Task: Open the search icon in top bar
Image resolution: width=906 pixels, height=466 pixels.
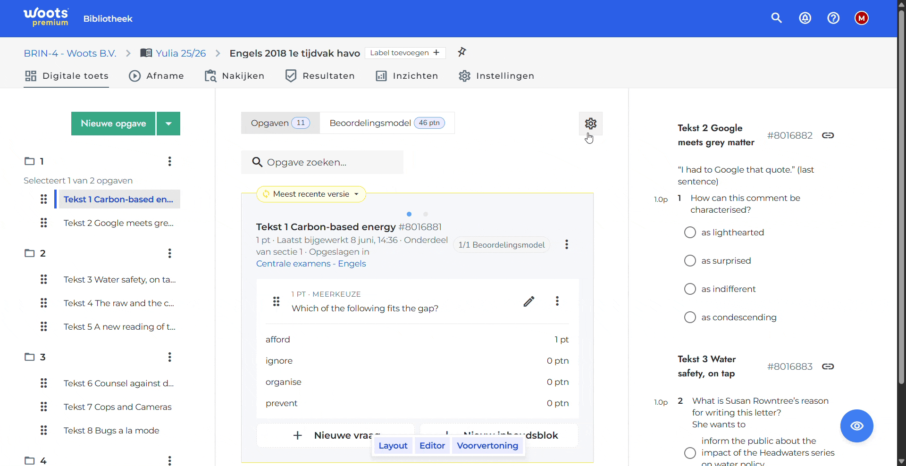Action: pos(776,18)
